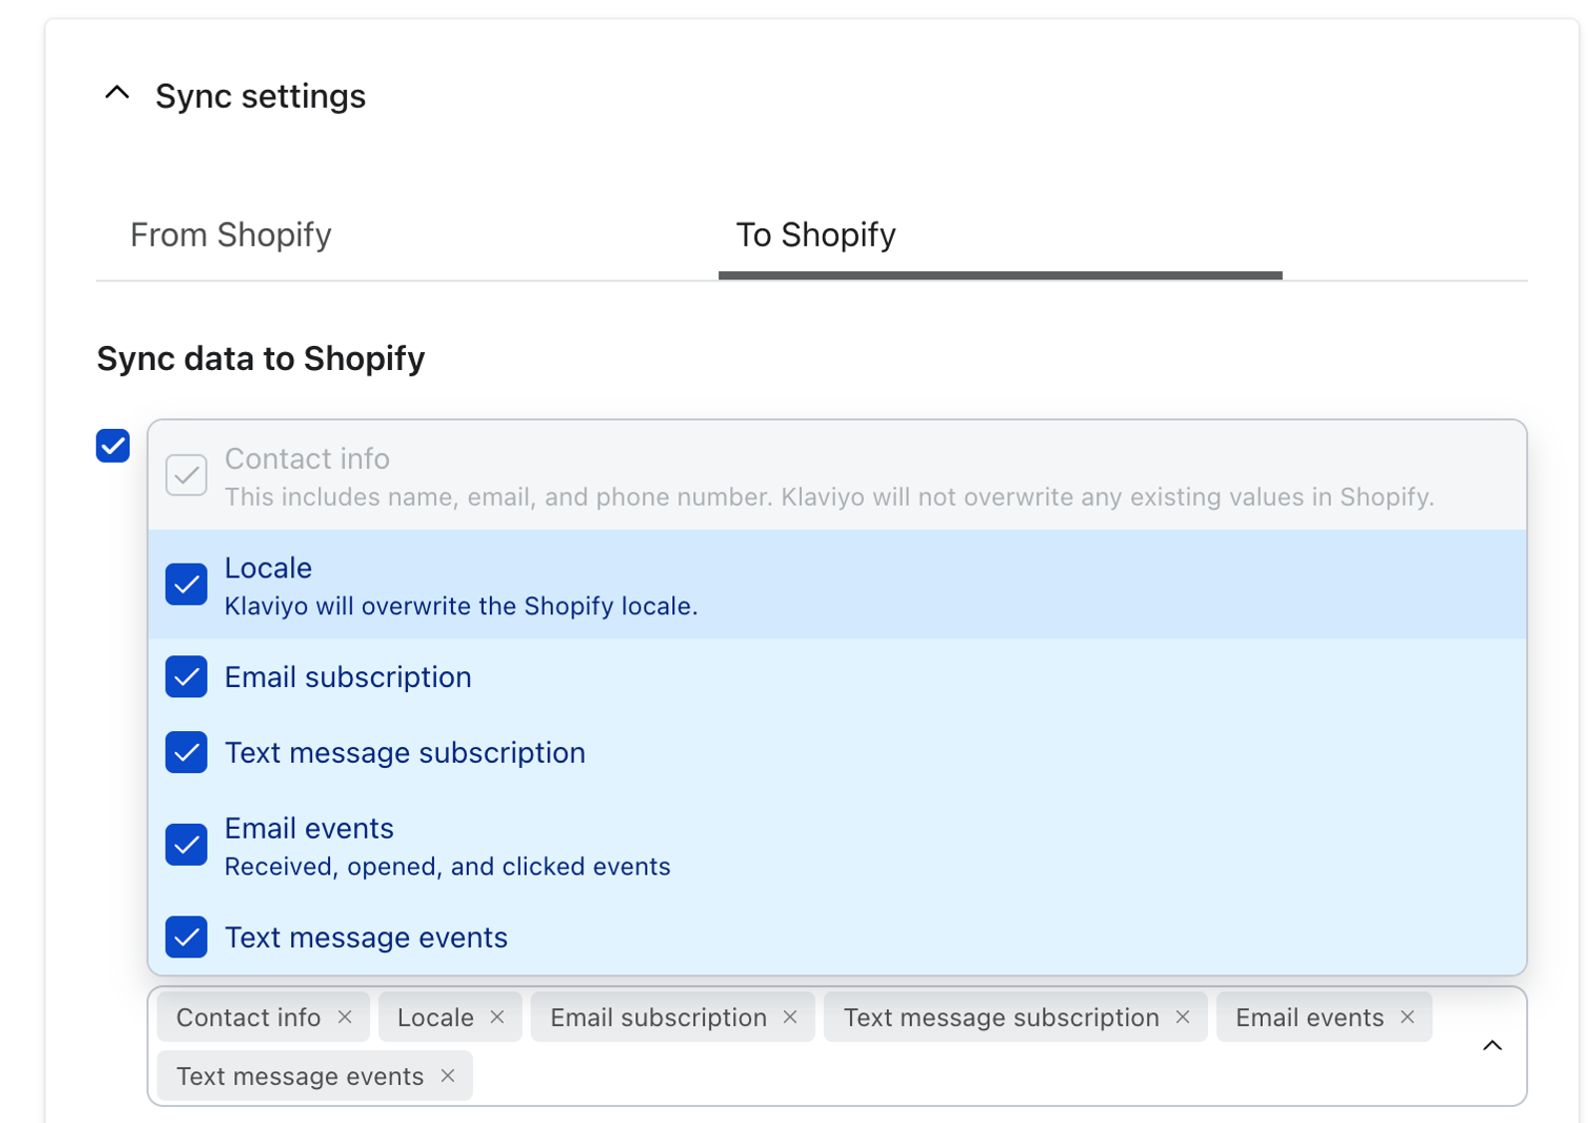Click the Locale tag label
1596x1123 pixels.
(435, 1017)
